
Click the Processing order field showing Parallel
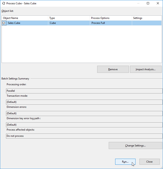point(84,91)
